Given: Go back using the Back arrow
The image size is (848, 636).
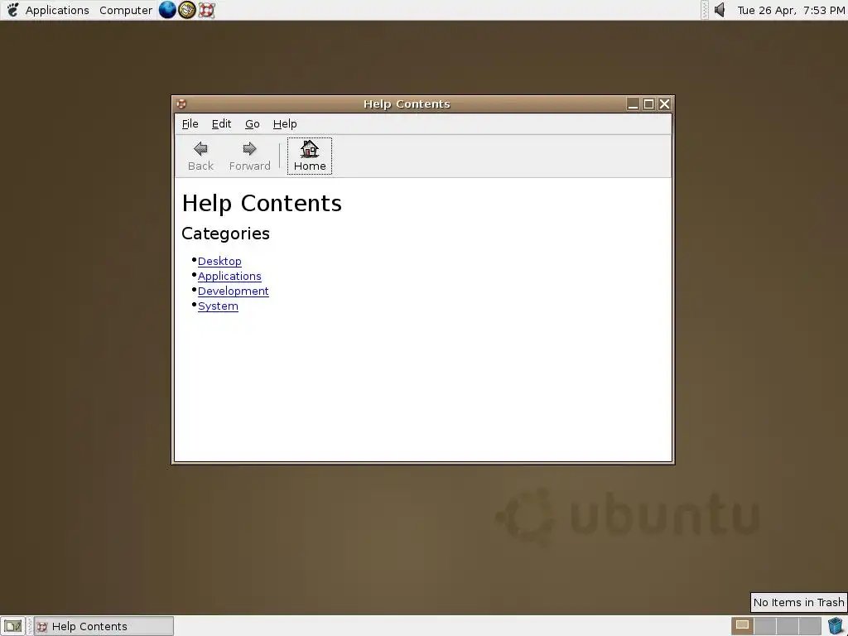Looking at the screenshot, I should tap(200, 156).
